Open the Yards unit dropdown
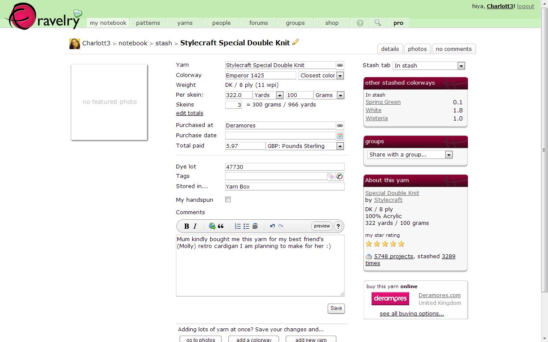548x342 pixels. point(268,95)
